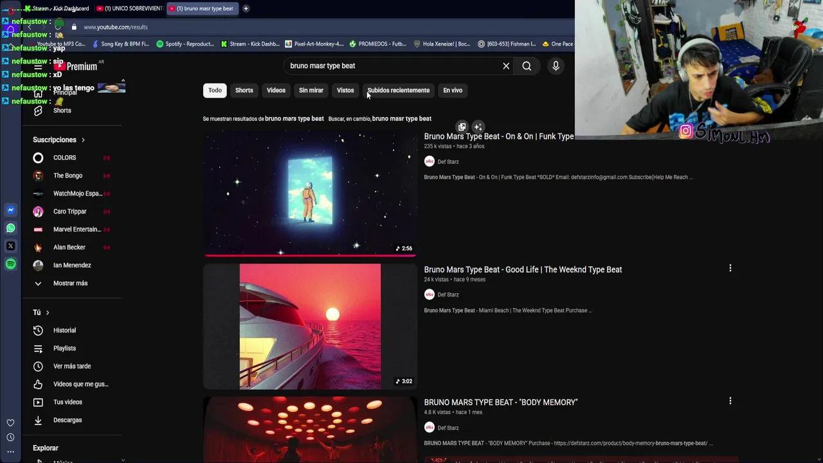The height and width of the screenshot is (463, 823).
Task: Open The Gongo channel from subscriptions
Action: (71, 176)
